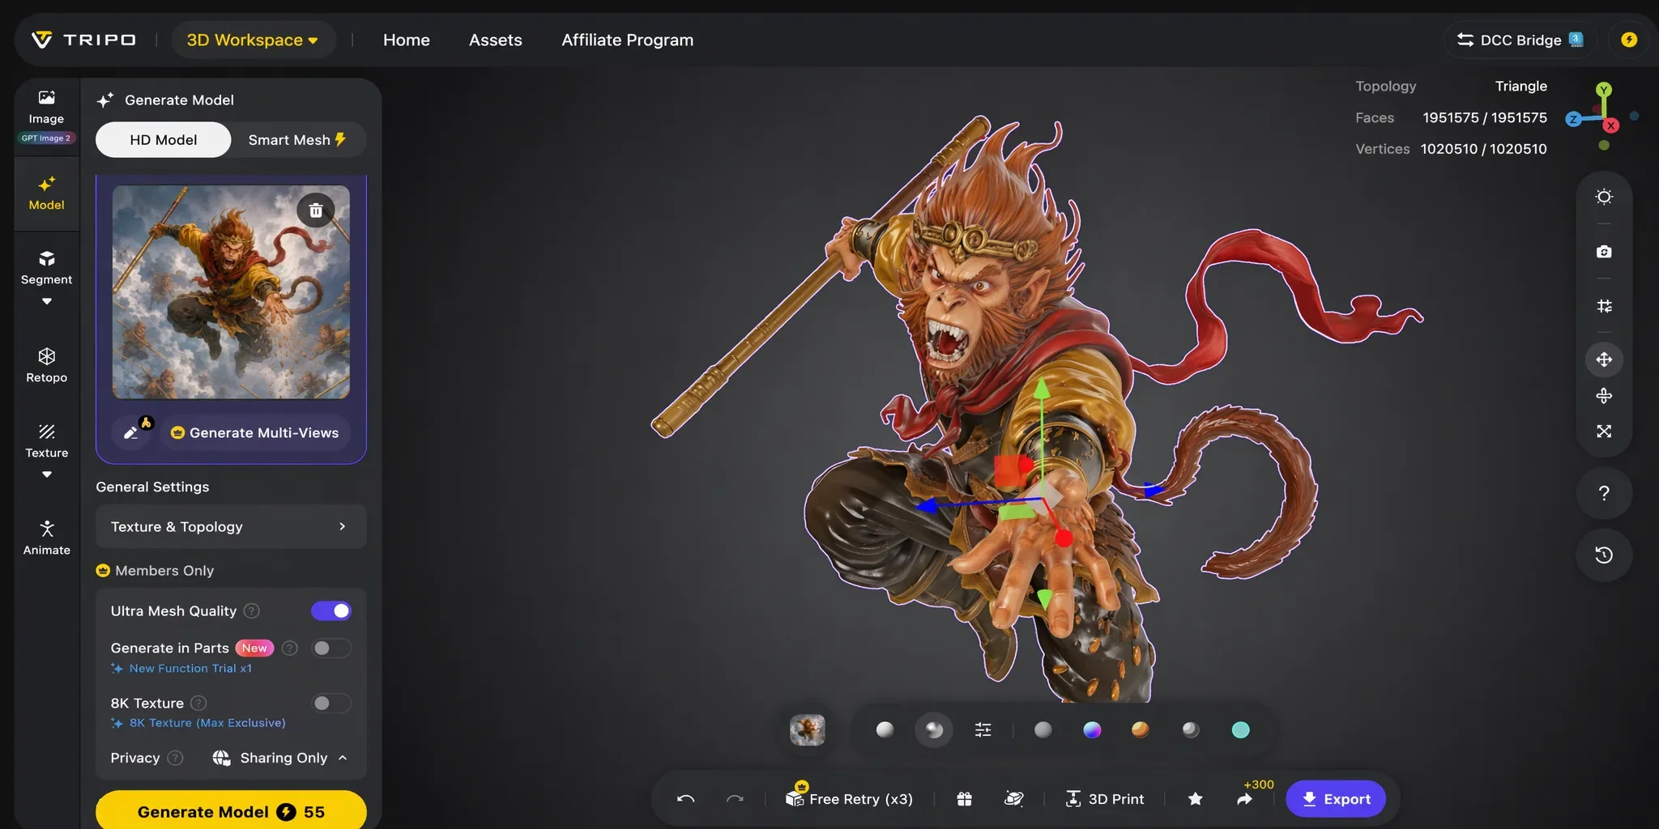Show help for Generate in Parts
The width and height of the screenshot is (1659, 829).
[x=290, y=648]
